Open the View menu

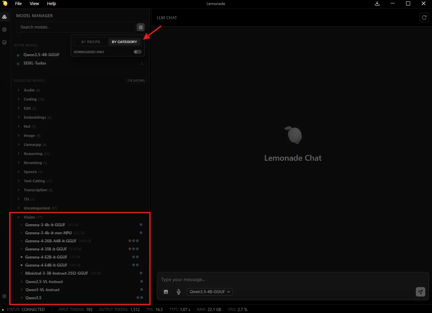click(x=34, y=4)
